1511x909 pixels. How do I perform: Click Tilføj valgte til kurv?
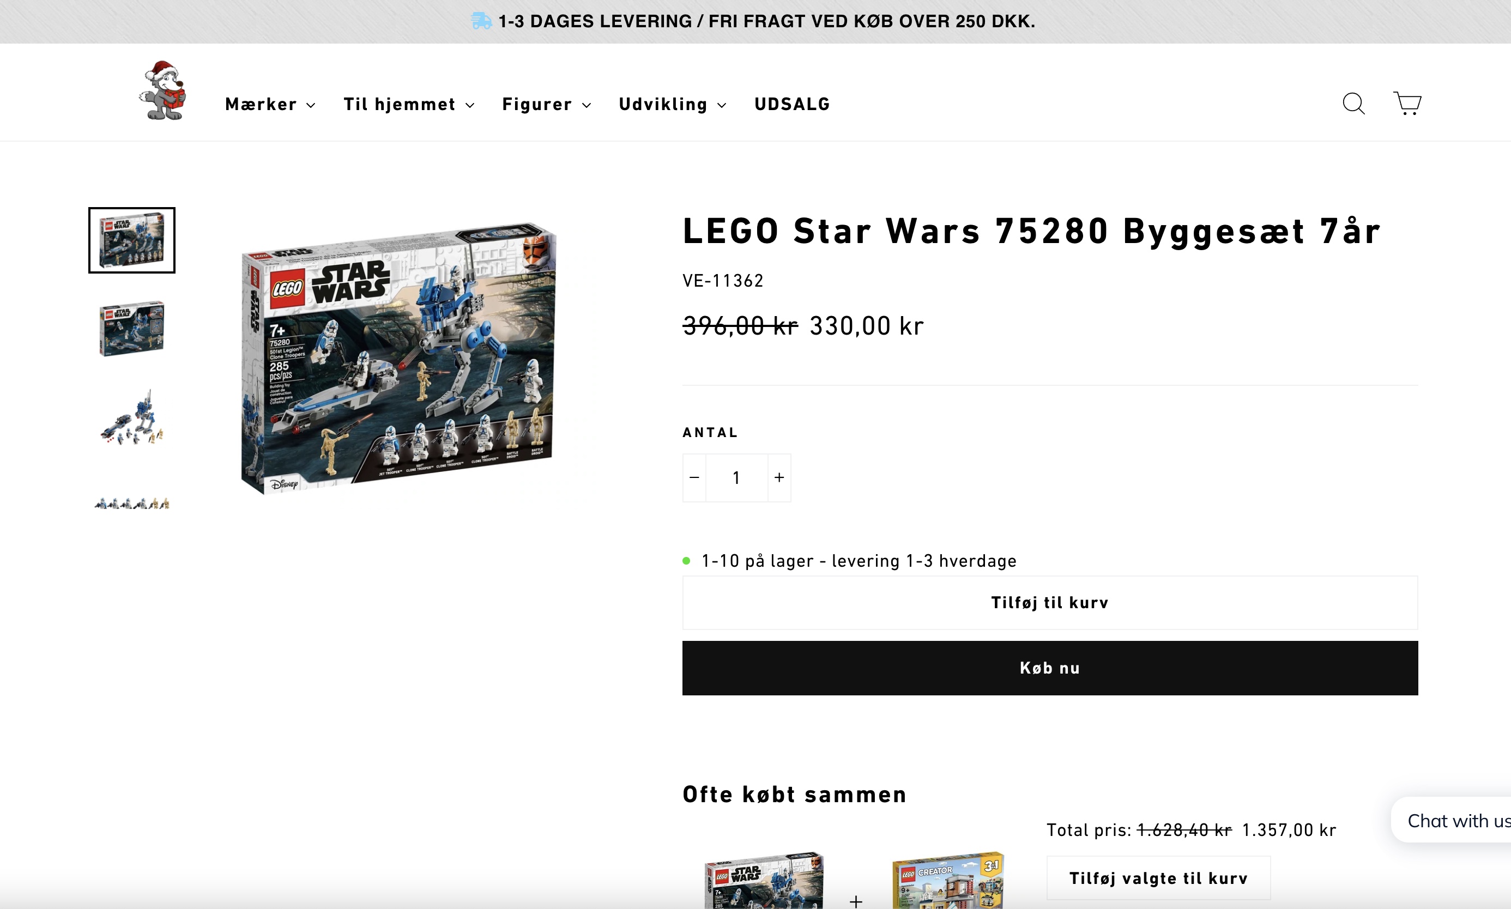click(x=1158, y=878)
